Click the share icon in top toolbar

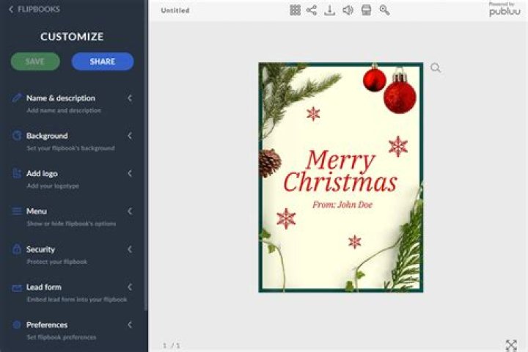[x=312, y=10]
